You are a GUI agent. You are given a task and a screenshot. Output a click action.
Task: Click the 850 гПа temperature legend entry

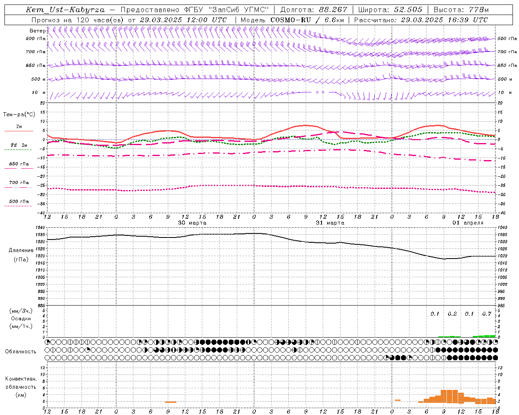click(19, 164)
